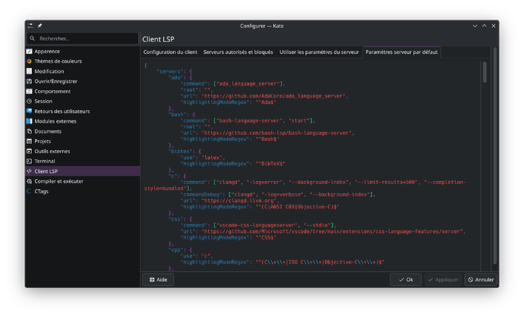Image resolution: width=524 pixels, height=316 pixels.
Task: Pin the window with the title bar pin icon
Action: [x=40, y=25]
